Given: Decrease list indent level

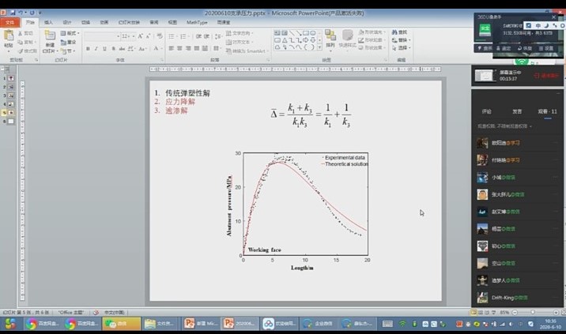Looking at the screenshot, I should [x=198, y=36].
